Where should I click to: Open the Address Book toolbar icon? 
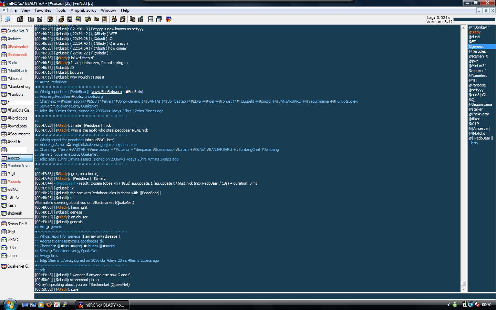[x=104, y=19]
